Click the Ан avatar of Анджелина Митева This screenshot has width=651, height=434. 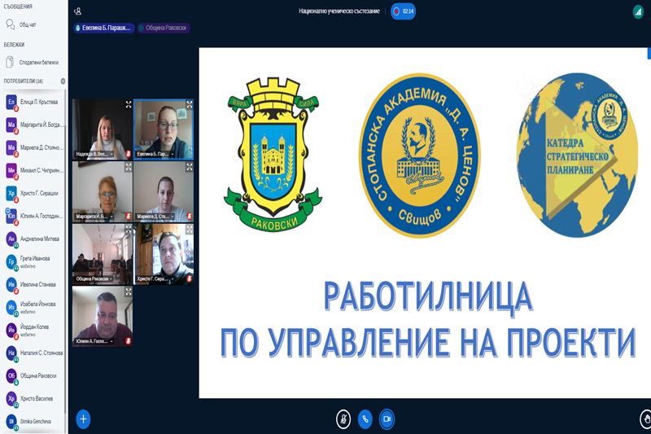(11, 239)
